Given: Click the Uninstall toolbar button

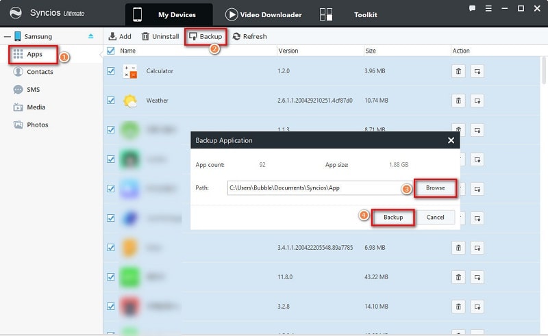Looking at the screenshot, I should point(160,36).
